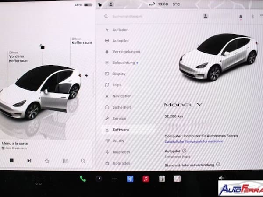Screen dimensions: 263x197
Task: Tap the charge port lightning icon
Action: click(86, 76)
